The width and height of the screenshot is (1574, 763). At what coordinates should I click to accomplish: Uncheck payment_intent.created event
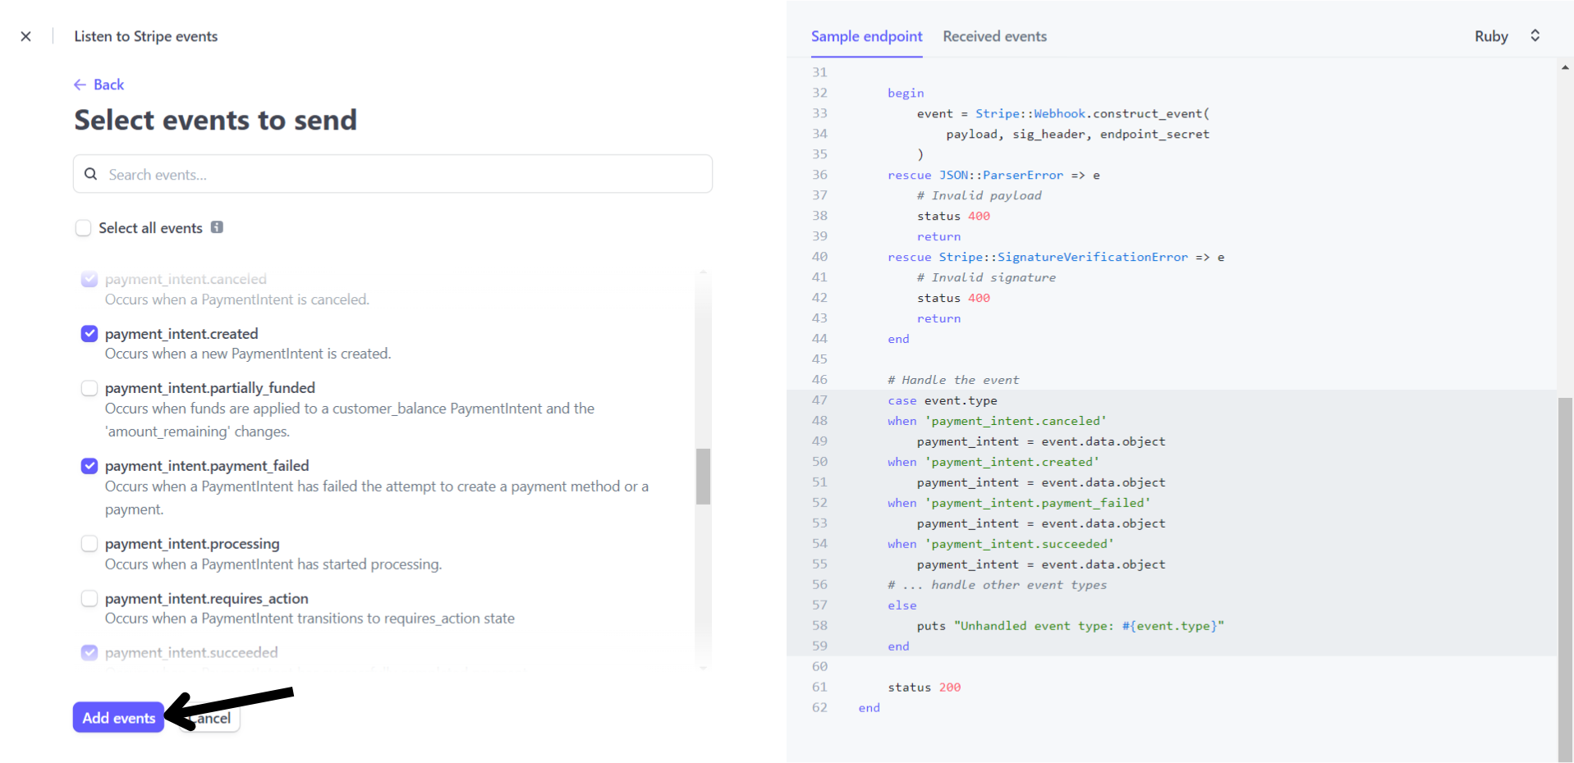[x=89, y=334]
